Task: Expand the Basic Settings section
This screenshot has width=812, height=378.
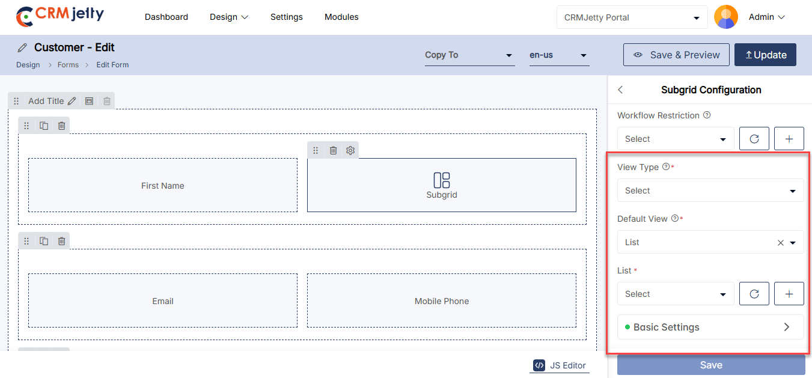Action: 710,327
